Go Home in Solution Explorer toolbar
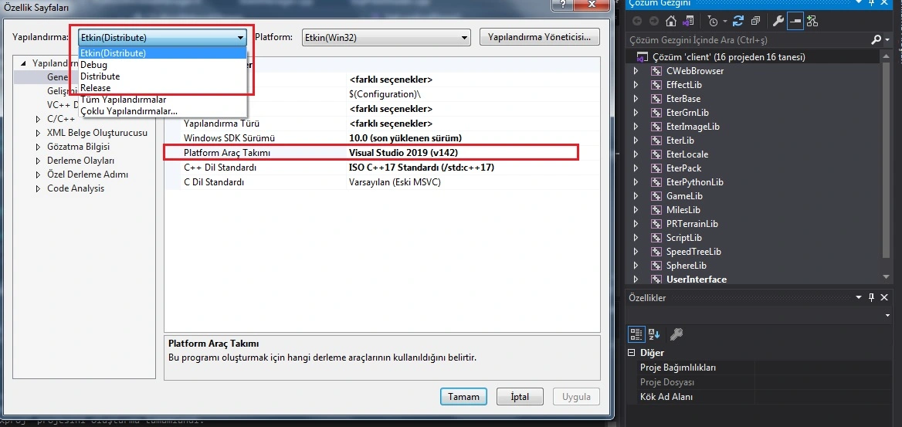 click(670, 22)
